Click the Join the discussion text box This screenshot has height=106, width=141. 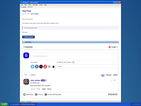click(x=74, y=56)
